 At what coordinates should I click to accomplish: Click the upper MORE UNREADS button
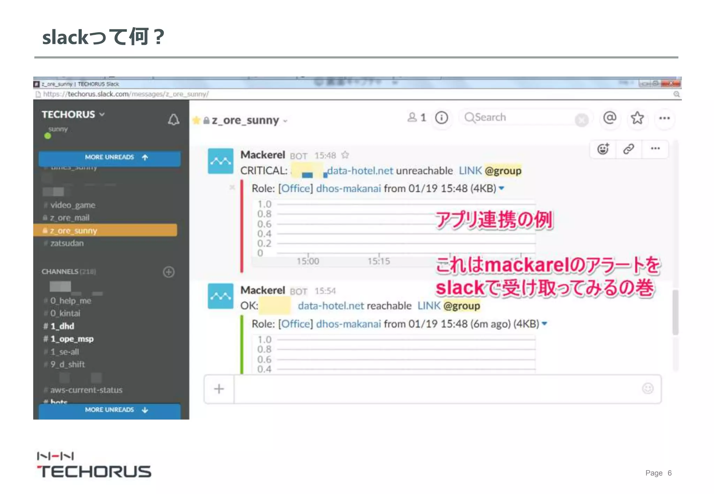coord(109,157)
